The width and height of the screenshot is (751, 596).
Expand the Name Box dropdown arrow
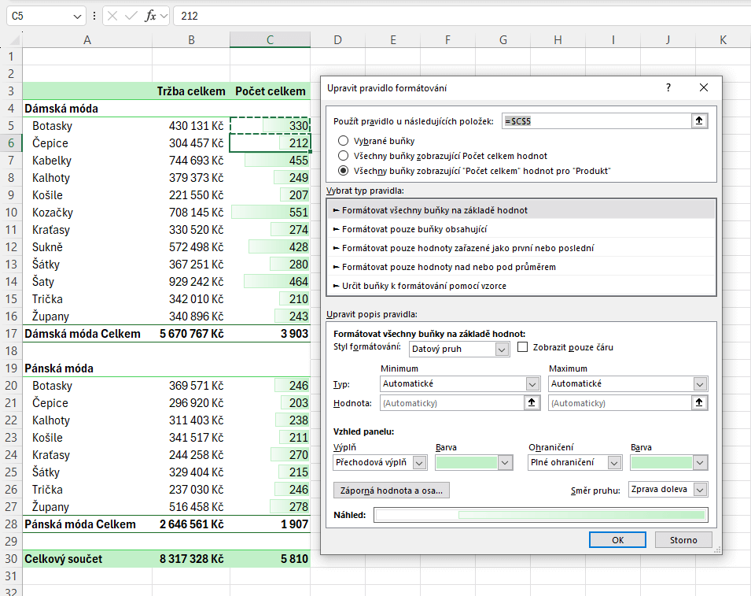(76, 16)
